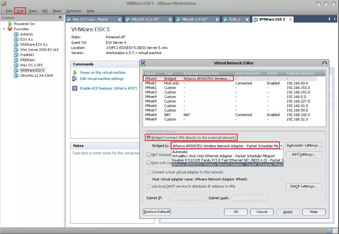The width and height of the screenshot is (339, 234).
Task: Choose VirtualBox Host-Only Ethernet Adapter option
Action: (227, 156)
